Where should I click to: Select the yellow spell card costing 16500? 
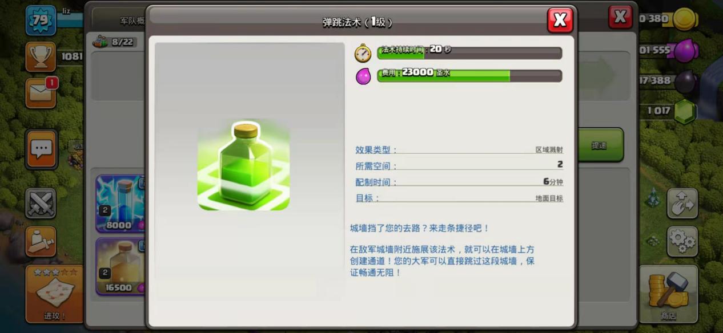coord(120,266)
